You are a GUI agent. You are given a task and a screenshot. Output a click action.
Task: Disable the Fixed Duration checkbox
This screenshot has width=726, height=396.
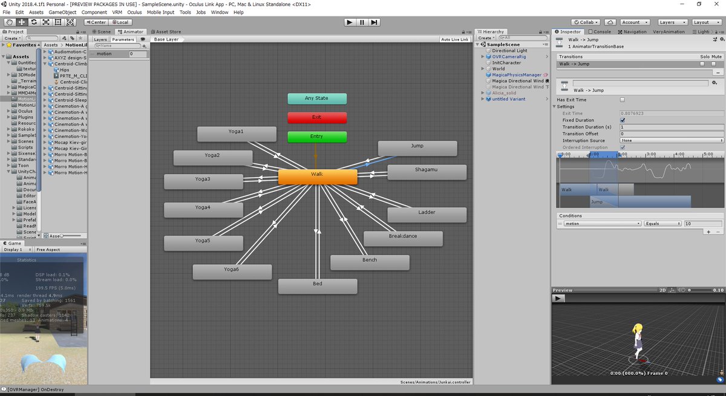coord(623,120)
